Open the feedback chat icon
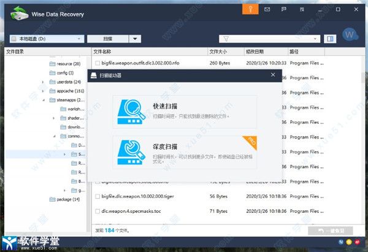The image size is (368, 252). (284, 9)
